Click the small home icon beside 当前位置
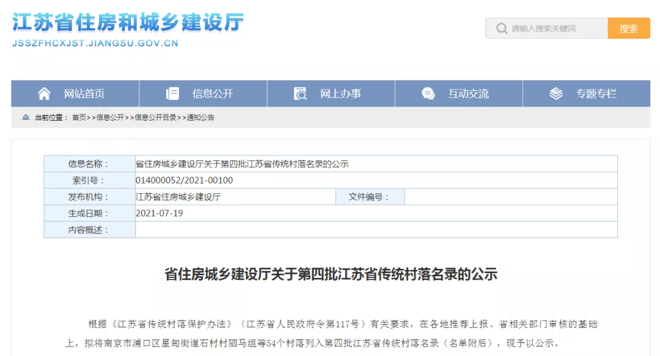660x356 pixels. (x=26, y=118)
